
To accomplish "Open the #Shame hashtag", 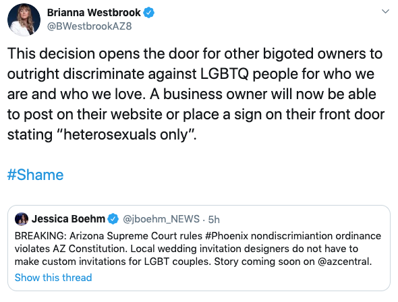I will [x=35, y=175].
